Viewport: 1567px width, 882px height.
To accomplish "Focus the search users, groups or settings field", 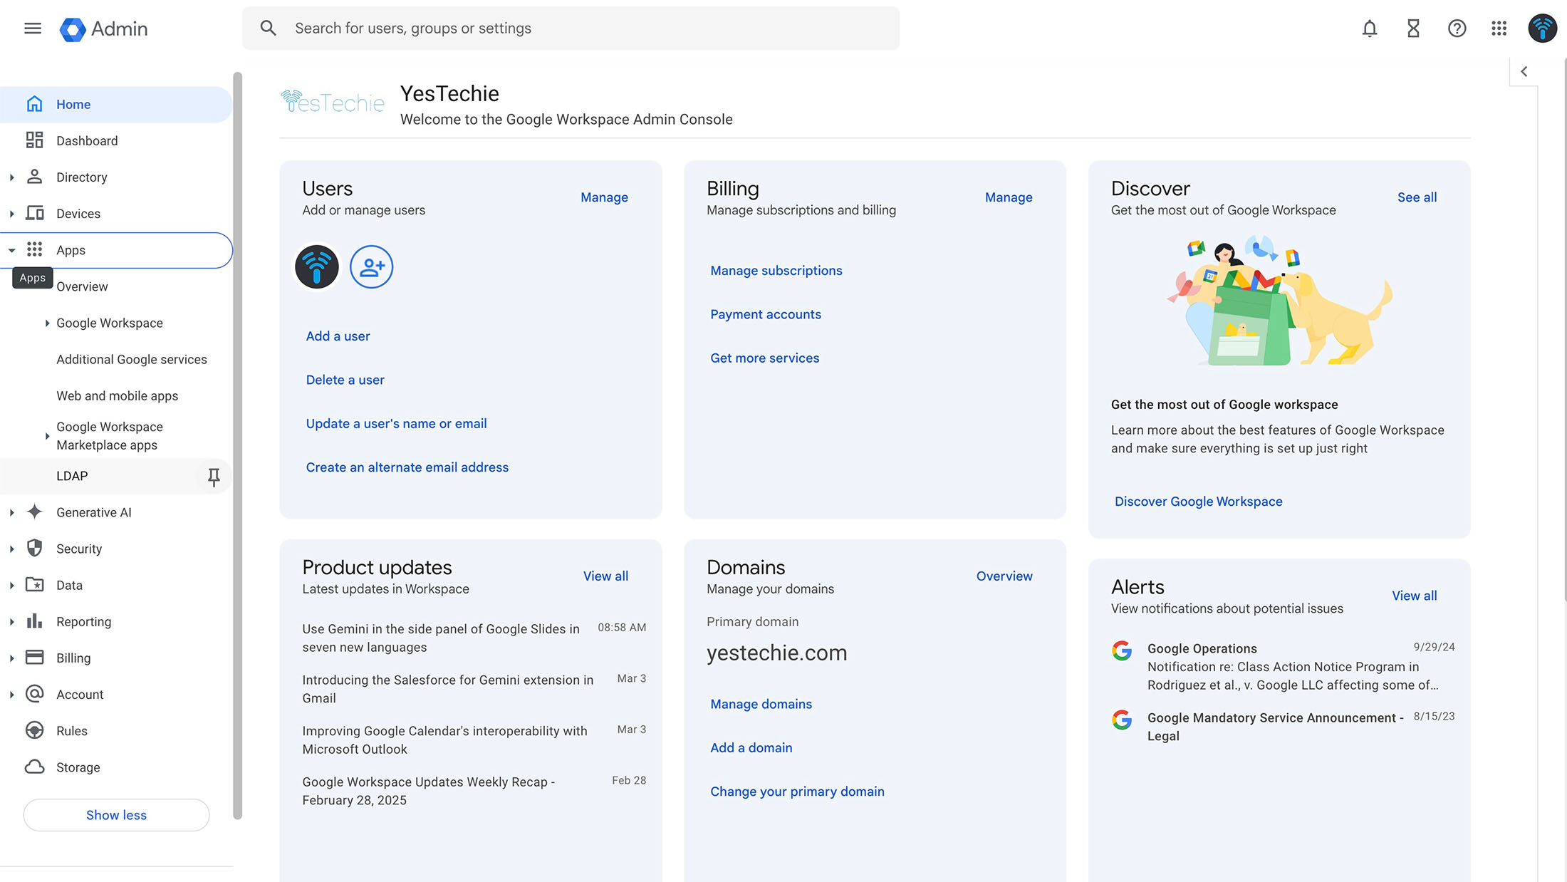I will (x=571, y=28).
